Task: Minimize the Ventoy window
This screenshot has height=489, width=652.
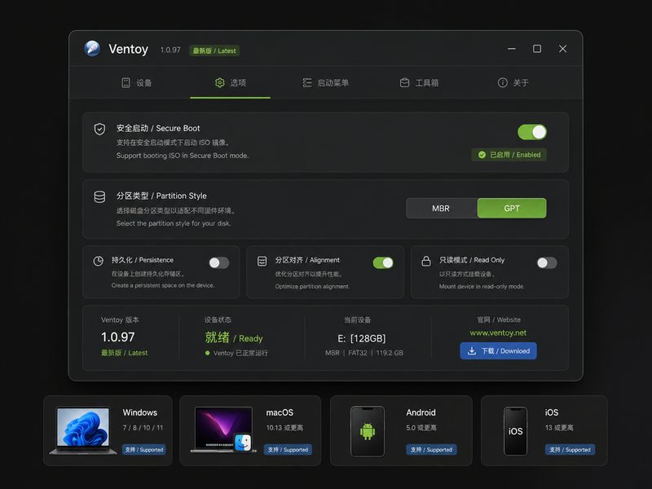Action: click(x=512, y=49)
